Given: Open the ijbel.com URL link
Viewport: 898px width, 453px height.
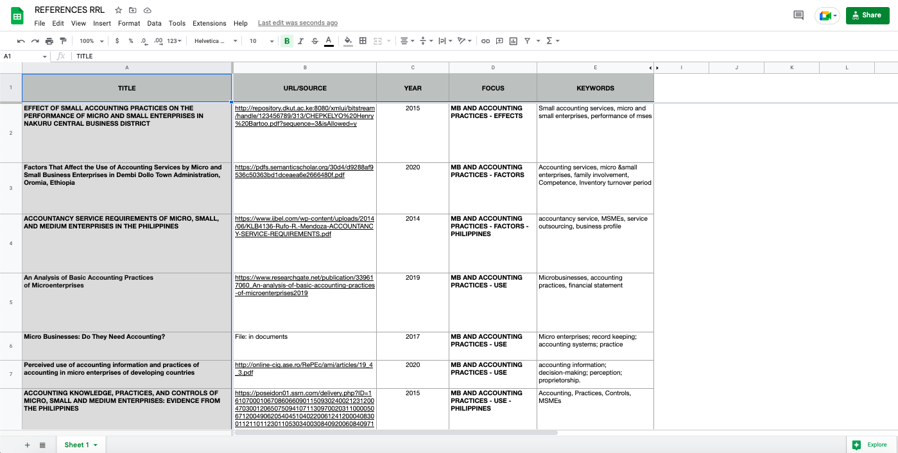Looking at the screenshot, I should click(304, 226).
